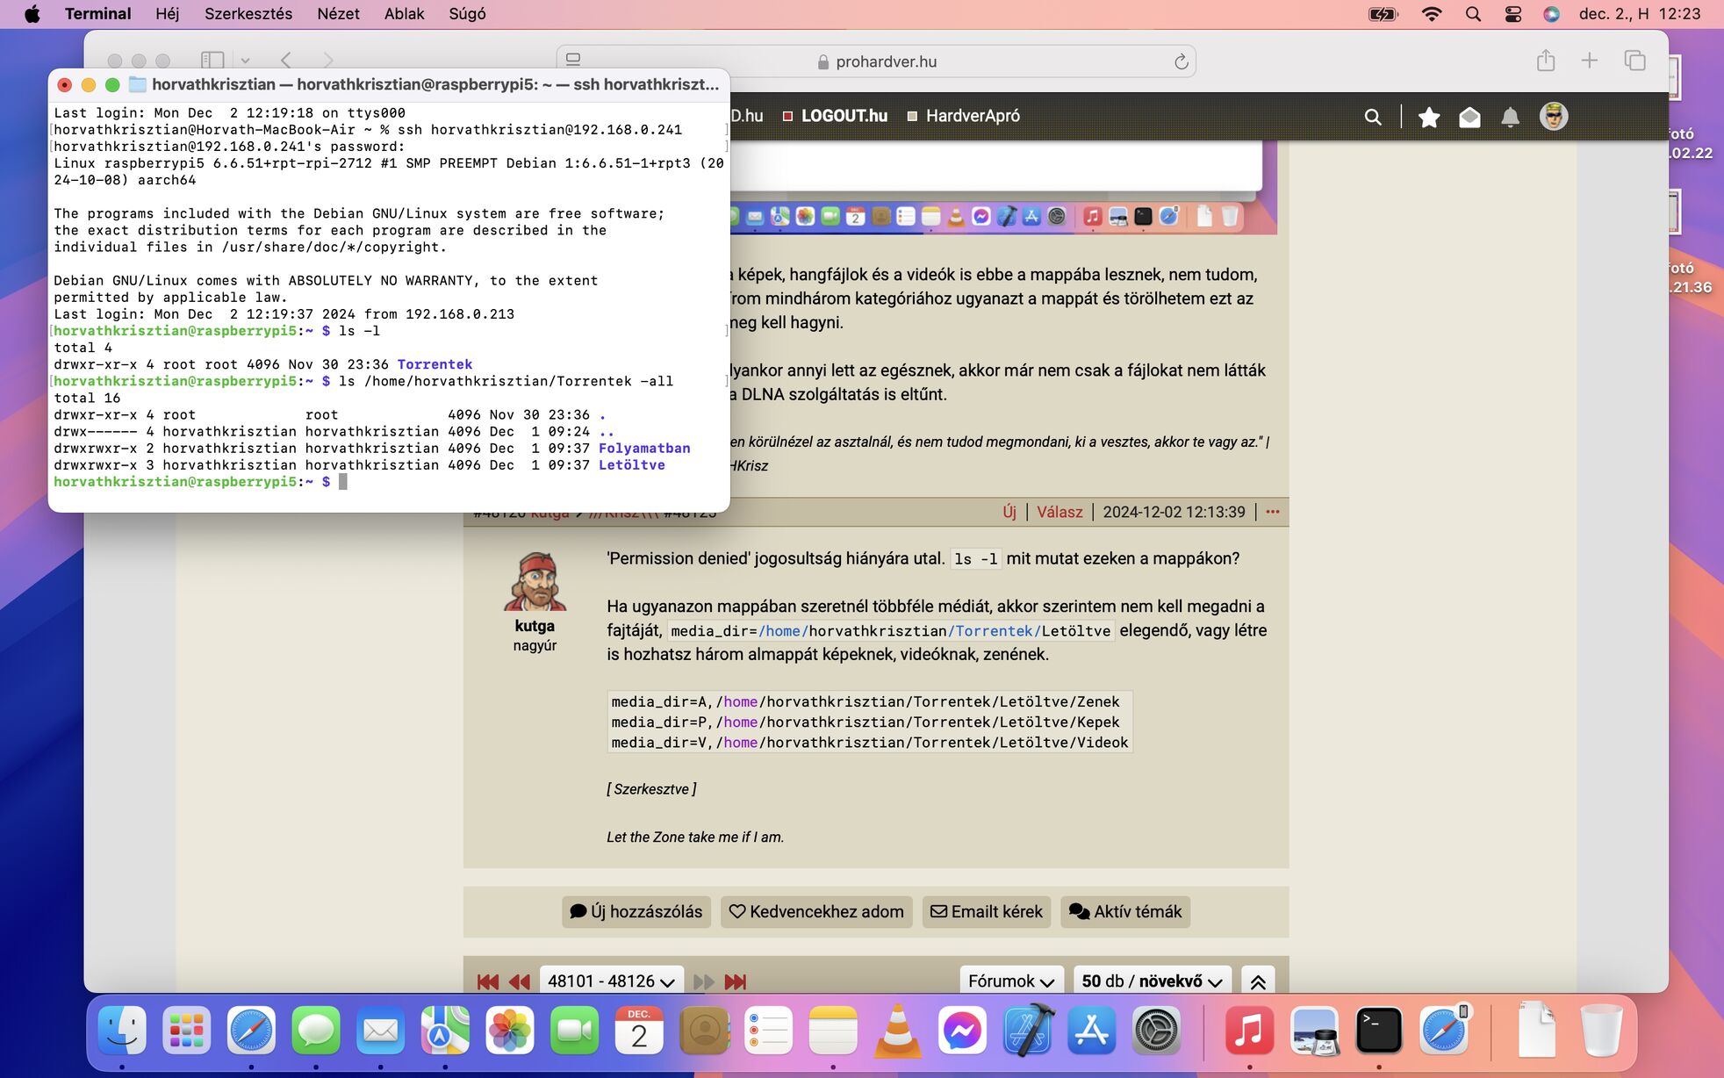Open a new Safari tab with plus
Viewport: 1724px width, 1078px height.
[1590, 61]
